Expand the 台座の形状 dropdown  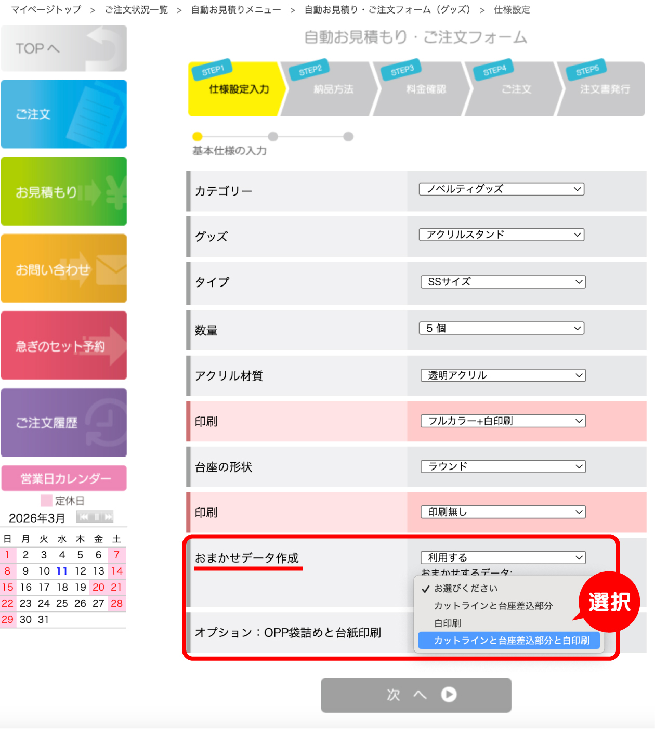coord(503,466)
